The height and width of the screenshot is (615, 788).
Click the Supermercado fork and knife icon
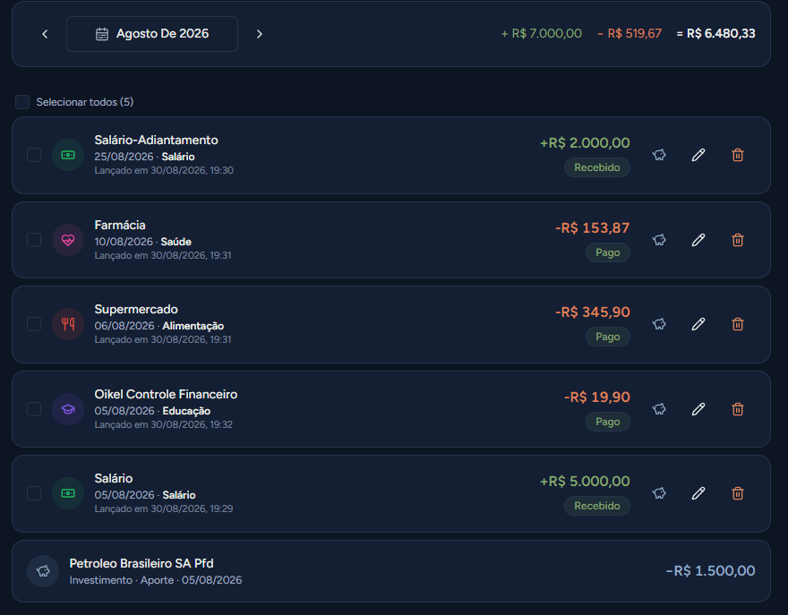click(68, 324)
